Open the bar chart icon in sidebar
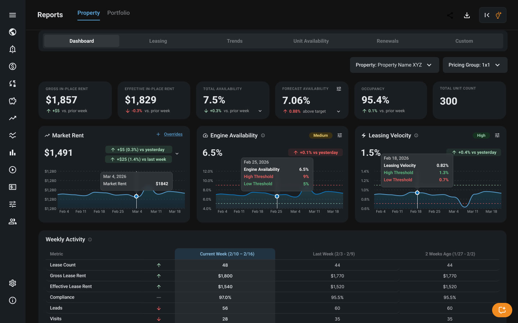The image size is (518, 323). coord(13,153)
